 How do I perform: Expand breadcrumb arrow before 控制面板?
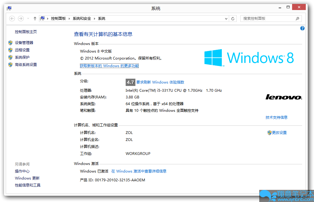coord(48,19)
